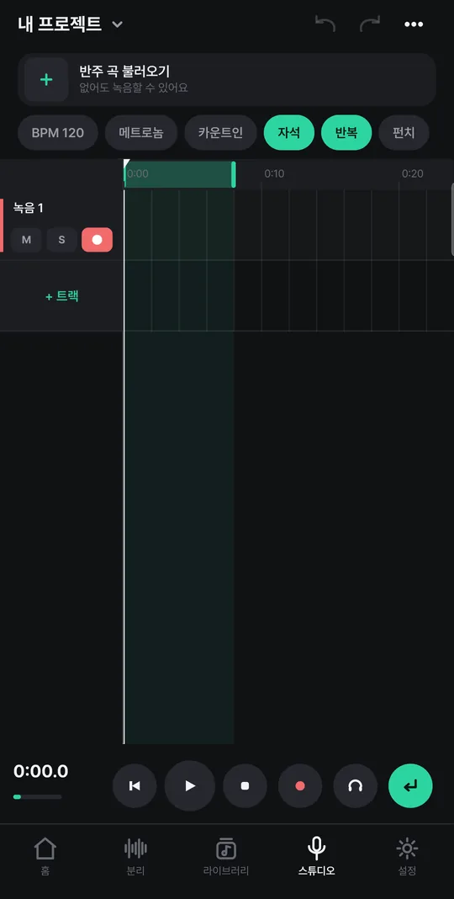454x899 pixels.
Task: Solo the 녹음 1 track
Action: [62, 240]
